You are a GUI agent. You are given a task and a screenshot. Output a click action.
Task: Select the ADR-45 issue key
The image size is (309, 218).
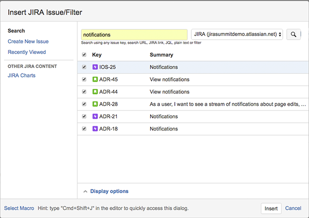pos(108,79)
